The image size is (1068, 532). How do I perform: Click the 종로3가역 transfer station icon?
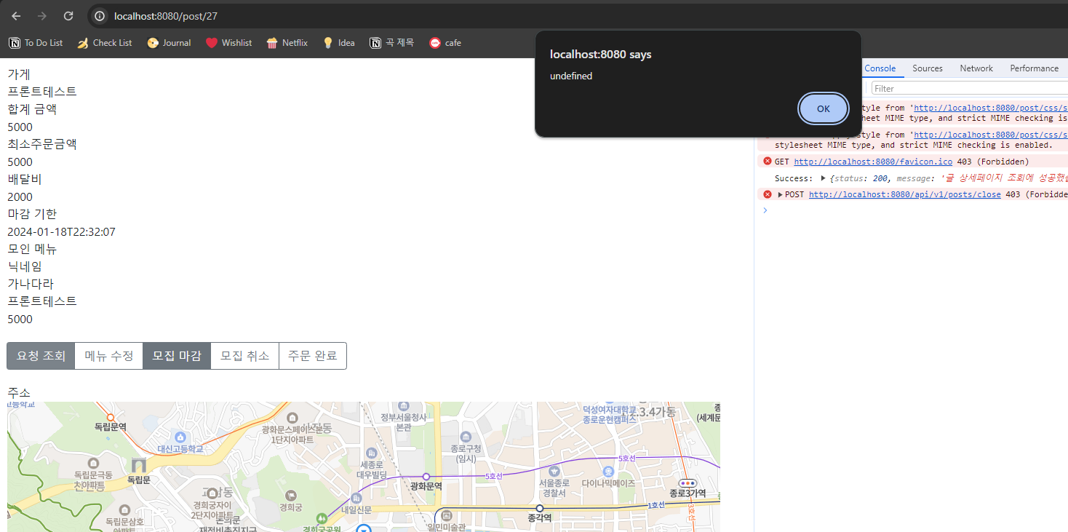coord(688,483)
